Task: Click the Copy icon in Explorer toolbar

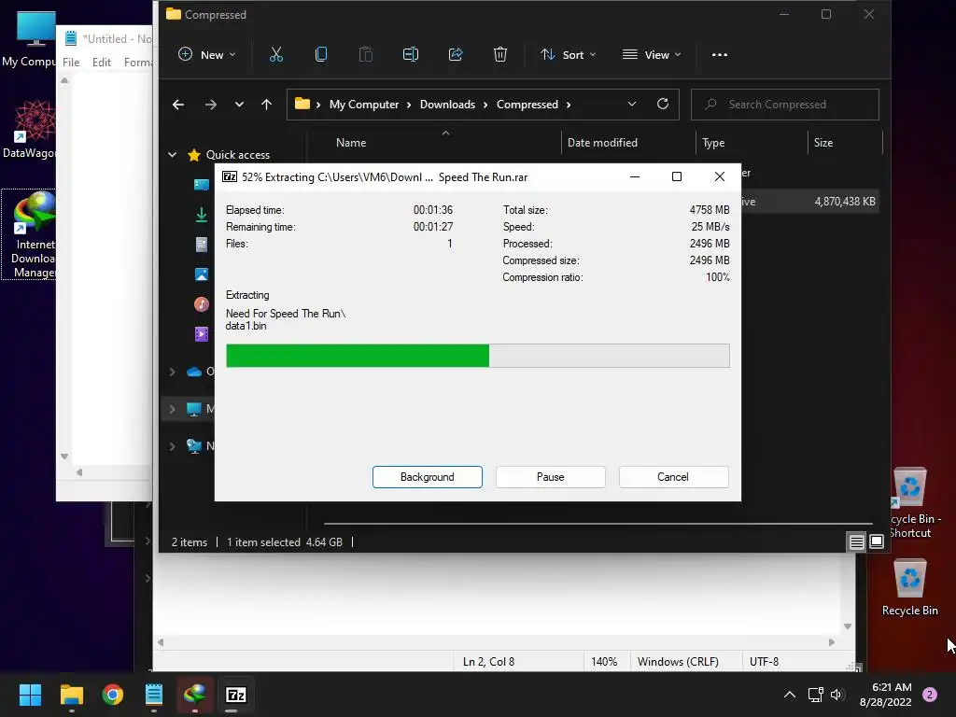Action: point(321,55)
